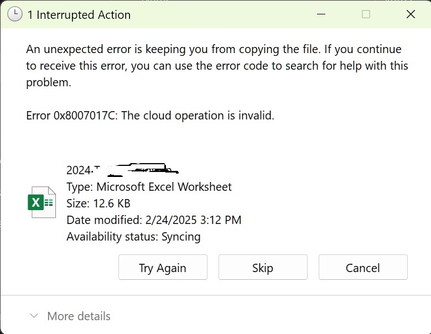This screenshot has width=431, height=334.
Task: Click the Error 0x8007017C message line
Action: click(x=150, y=116)
